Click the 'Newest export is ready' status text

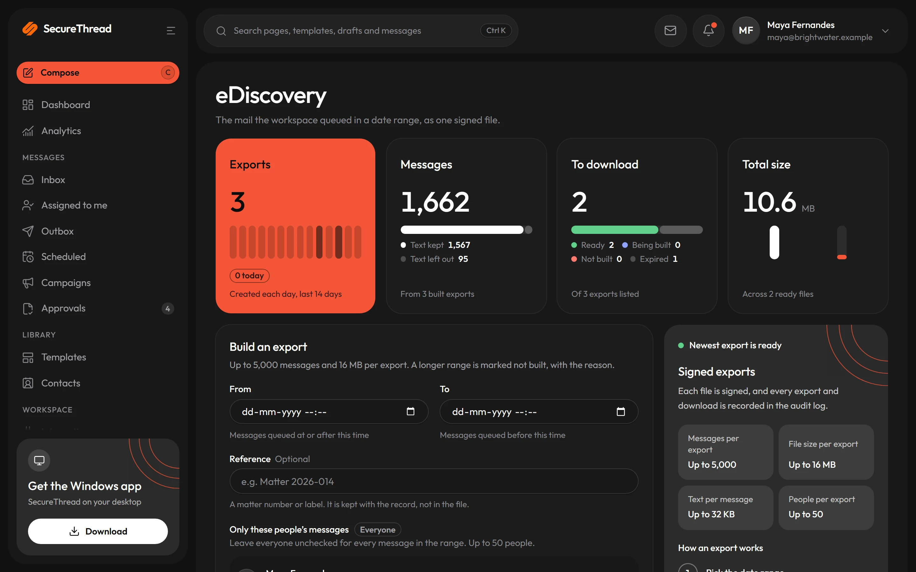[x=735, y=345]
